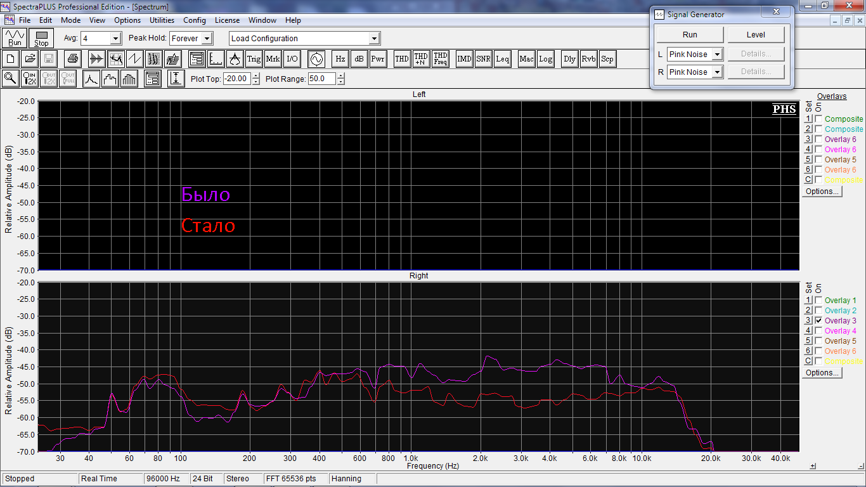Open the Spectrogram view icon
This screenshot has height=487, width=866.
coord(153,59)
